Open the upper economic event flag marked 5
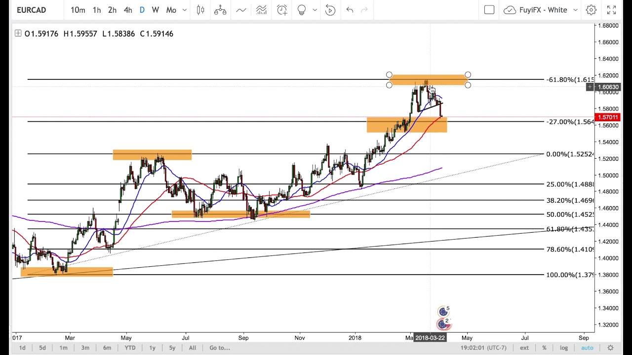 click(444, 311)
